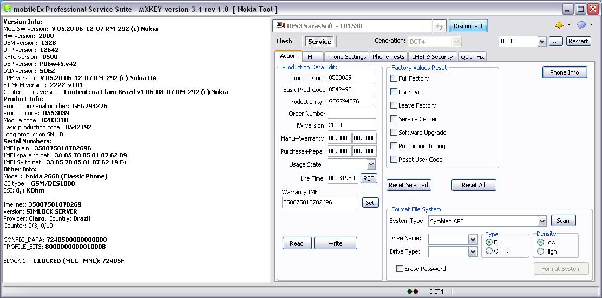This screenshot has width=602, height=298.
Task: Open the Phone Tests tab
Action: 389,57
